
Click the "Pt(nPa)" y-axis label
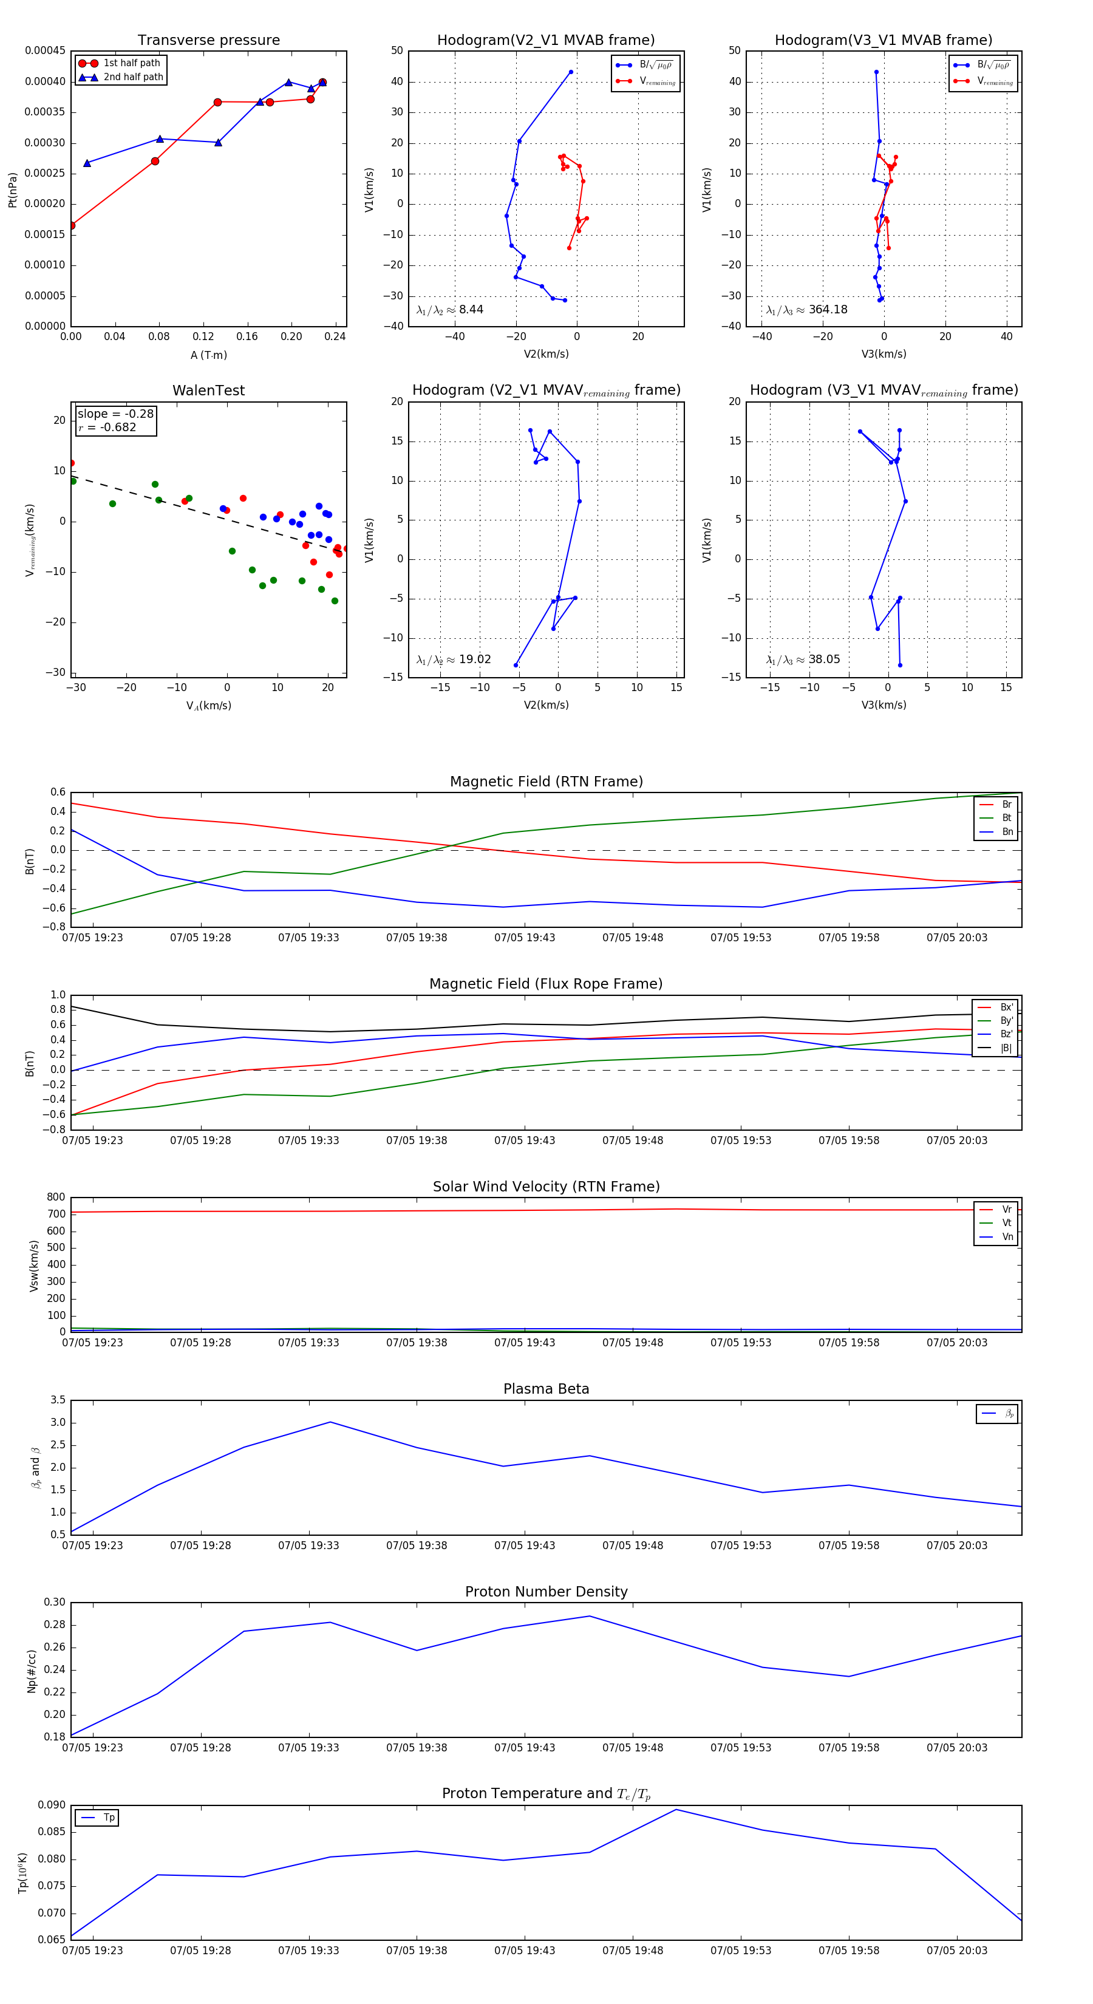[x=12, y=190]
